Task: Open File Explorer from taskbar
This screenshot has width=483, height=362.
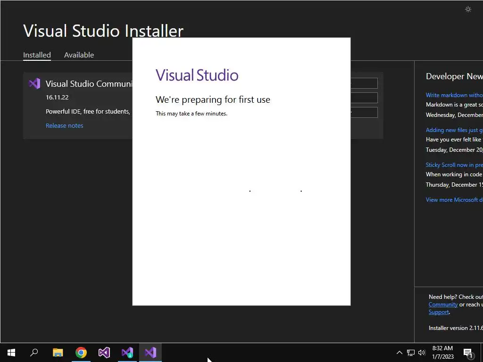Action: click(58, 353)
